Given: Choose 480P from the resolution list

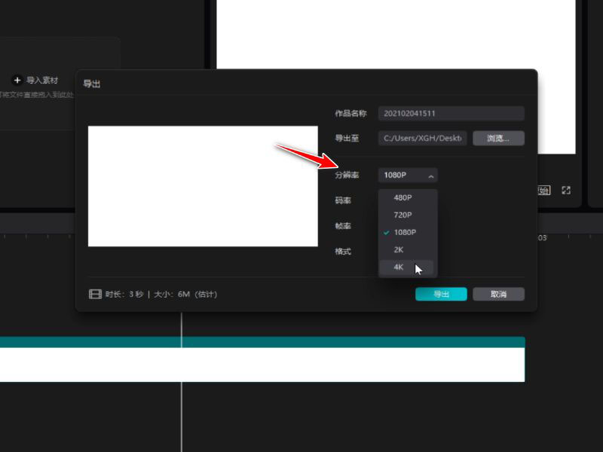Looking at the screenshot, I should coord(403,197).
